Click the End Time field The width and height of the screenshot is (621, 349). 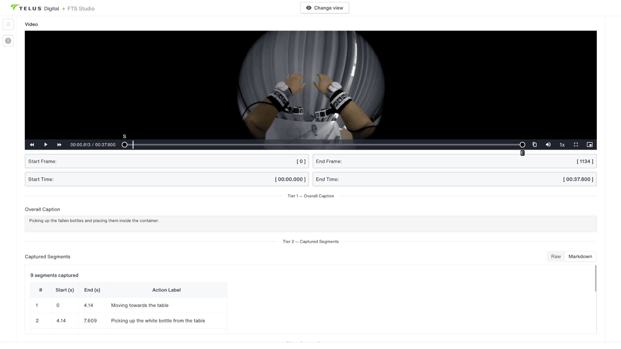pyautogui.click(x=454, y=179)
